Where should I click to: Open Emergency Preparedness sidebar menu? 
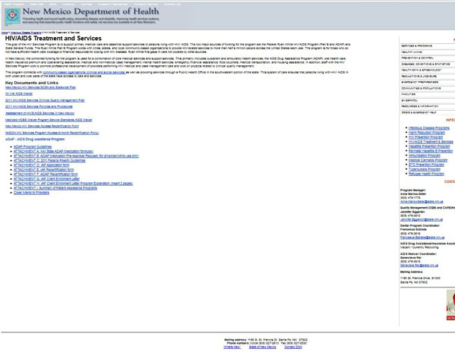[x=428, y=83]
